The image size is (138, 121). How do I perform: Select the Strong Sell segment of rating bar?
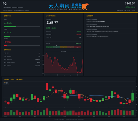pyautogui.click(x=77, y=47)
